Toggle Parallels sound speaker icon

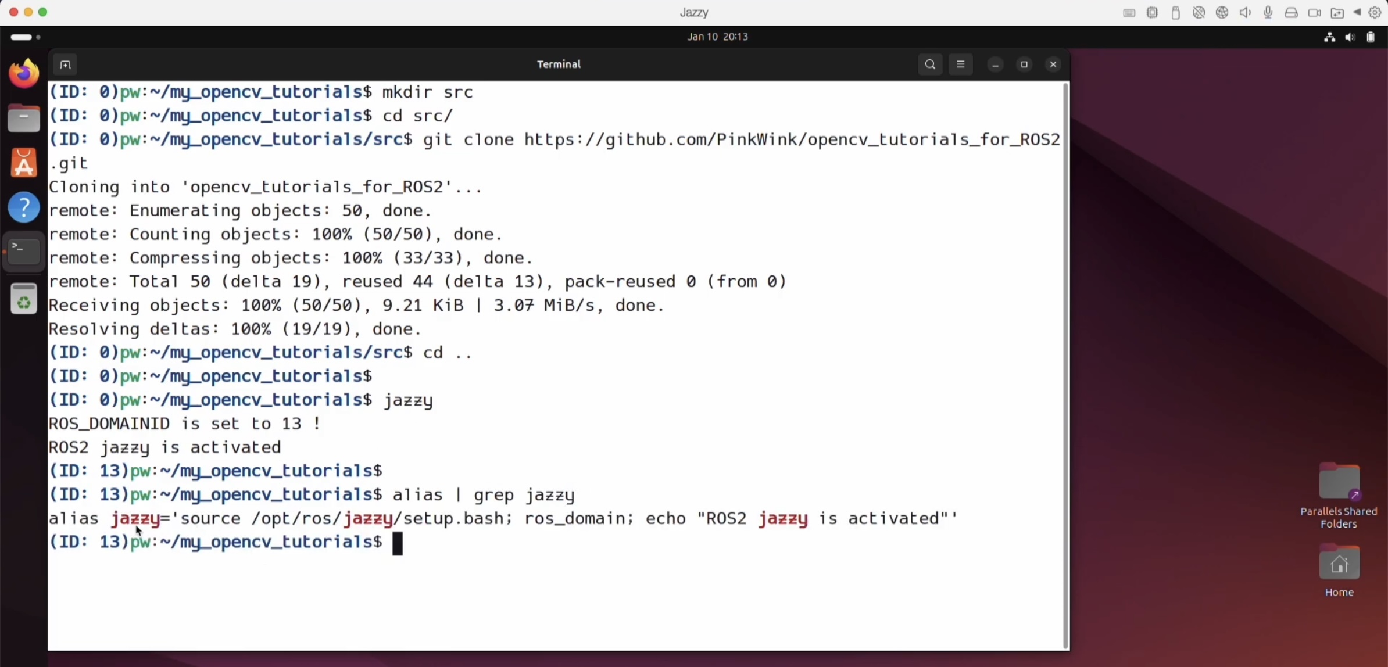coord(1245,13)
